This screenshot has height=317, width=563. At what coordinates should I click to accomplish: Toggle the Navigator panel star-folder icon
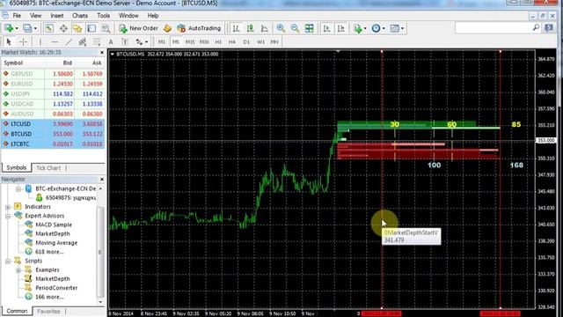point(77,28)
